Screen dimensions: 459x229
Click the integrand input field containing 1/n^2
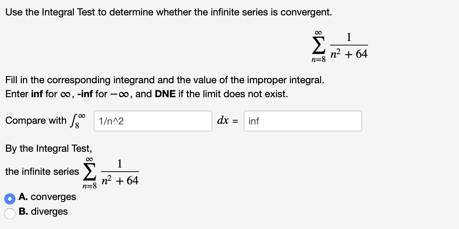[x=153, y=121]
